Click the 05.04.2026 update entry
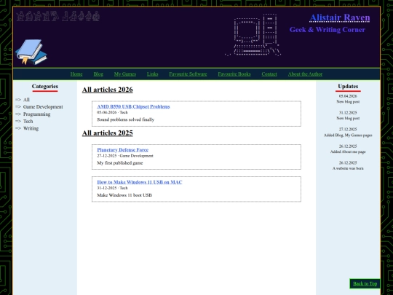Viewport: 393px width, 295px height. pyautogui.click(x=348, y=99)
